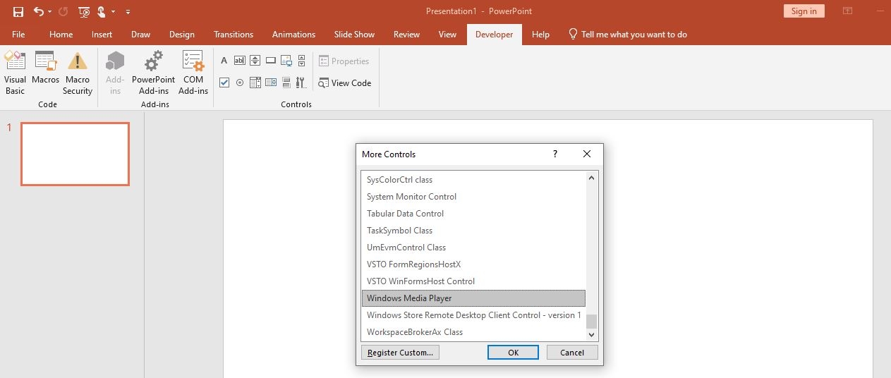Select WorkspaceBrokerAx Class entry

coord(473,332)
